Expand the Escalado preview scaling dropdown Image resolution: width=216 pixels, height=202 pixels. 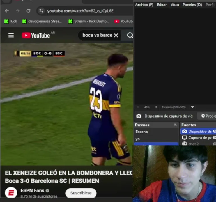click(x=192, y=107)
